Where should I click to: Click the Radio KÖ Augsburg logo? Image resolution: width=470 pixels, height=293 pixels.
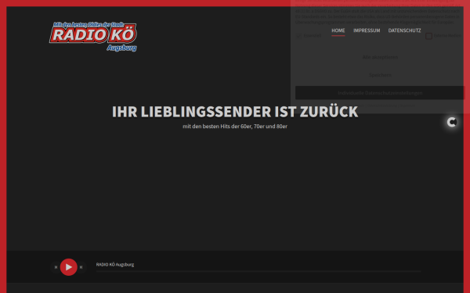[93, 37]
